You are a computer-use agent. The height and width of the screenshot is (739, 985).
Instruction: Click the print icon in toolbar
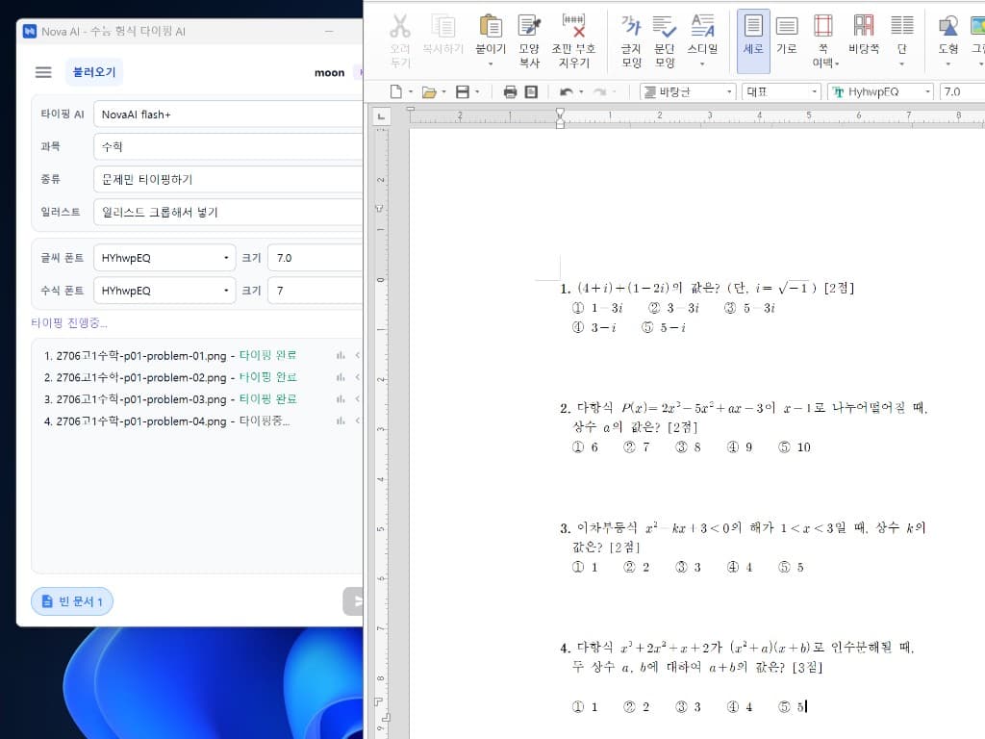point(510,92)
